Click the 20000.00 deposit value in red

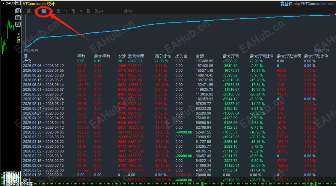(183, 175)
